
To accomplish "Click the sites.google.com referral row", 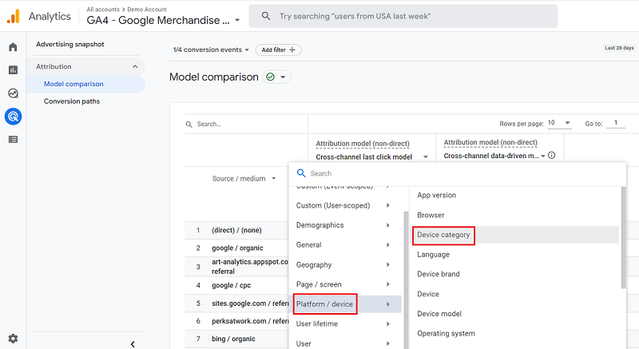I will point(236,303).
